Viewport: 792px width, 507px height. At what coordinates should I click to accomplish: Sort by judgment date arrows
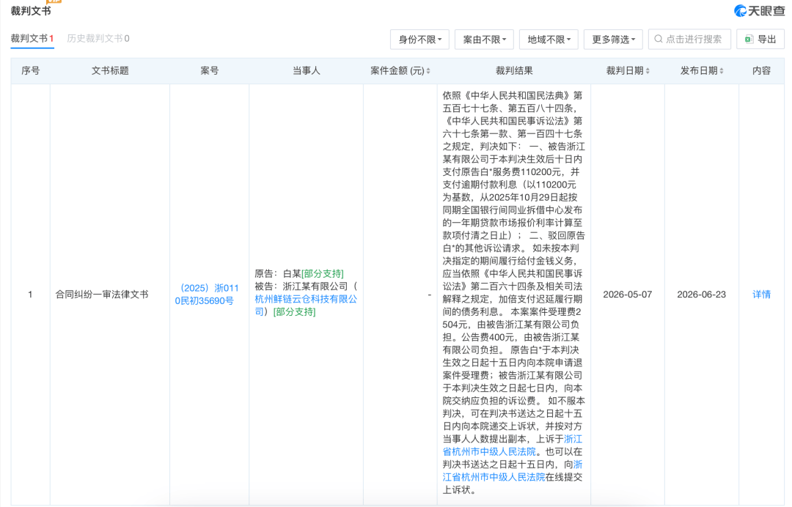(648, 71)
